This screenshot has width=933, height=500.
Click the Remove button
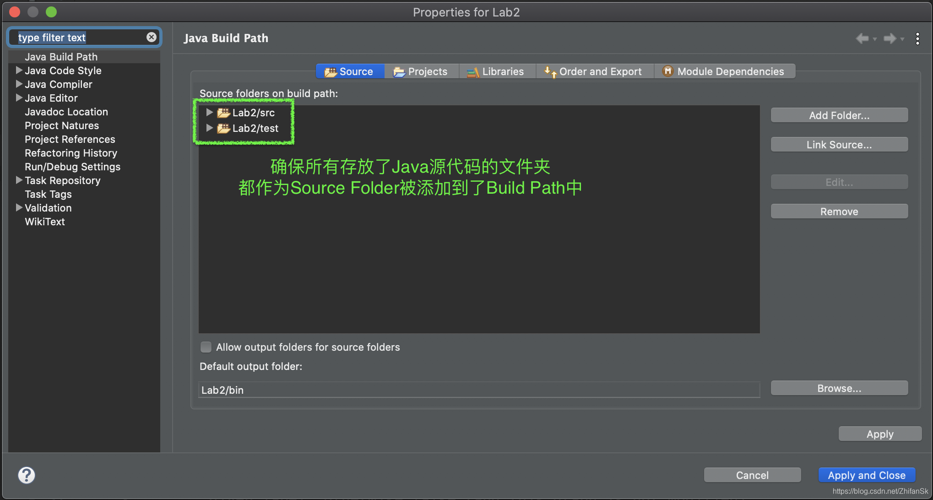pos(840,211)
